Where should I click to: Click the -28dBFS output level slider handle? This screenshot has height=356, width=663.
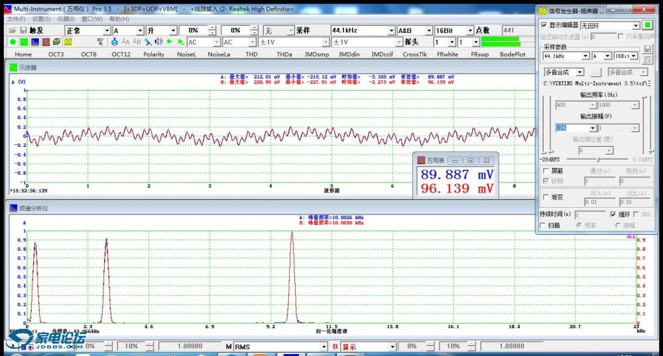pyautogui.click(x=598, y=159)
